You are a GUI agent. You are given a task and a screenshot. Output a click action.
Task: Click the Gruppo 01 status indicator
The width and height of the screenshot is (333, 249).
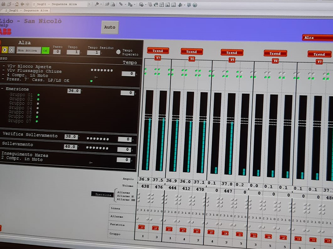point(38,95)
